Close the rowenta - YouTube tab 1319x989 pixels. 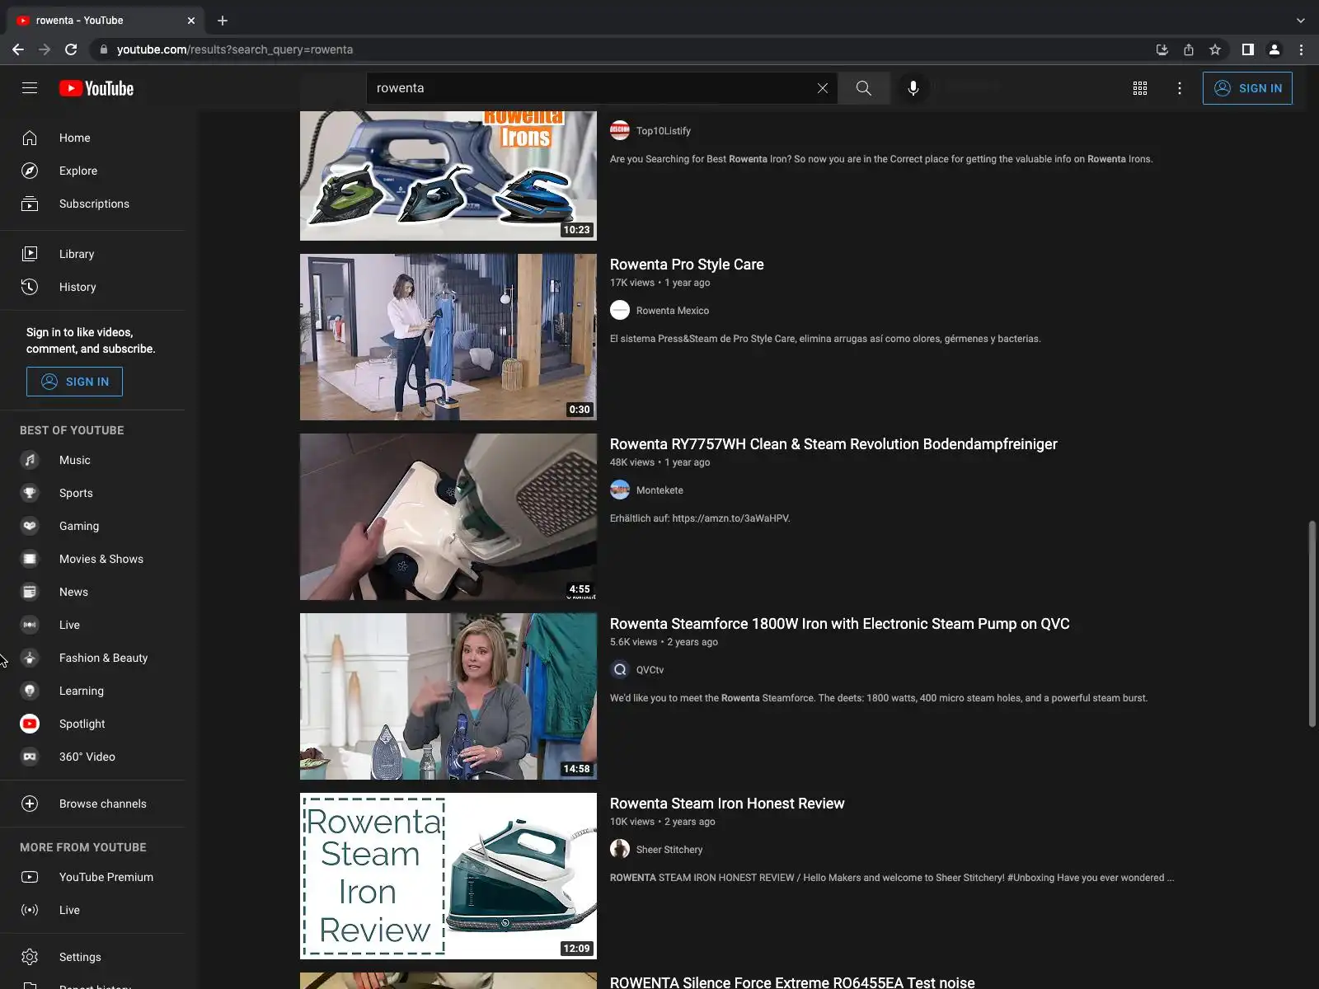tap(191, 21)
